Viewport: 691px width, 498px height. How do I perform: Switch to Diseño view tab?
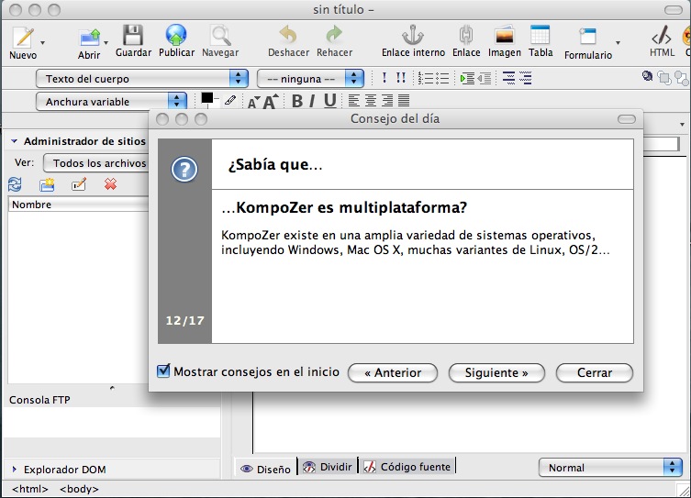coord(265,468)
